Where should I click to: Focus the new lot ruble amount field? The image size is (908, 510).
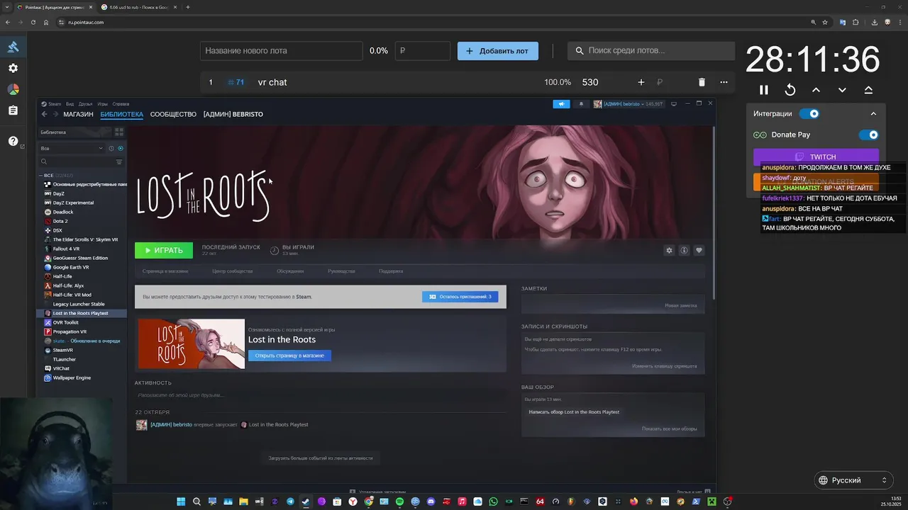423,51
